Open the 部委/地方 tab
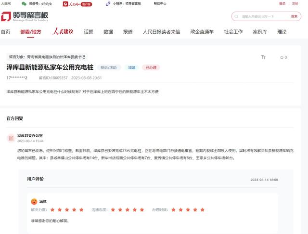Image resolution: width=308 pixels, height=234 pixels. click(x=31, y=32)
